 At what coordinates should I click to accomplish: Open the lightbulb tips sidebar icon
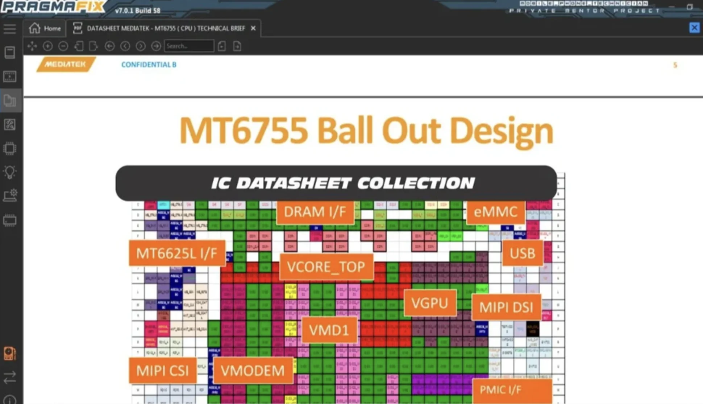tap(10, 172)
